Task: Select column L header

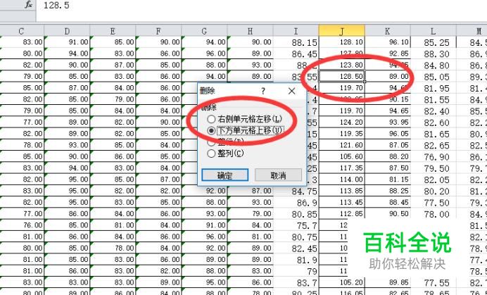Action: tap(433, 31)
